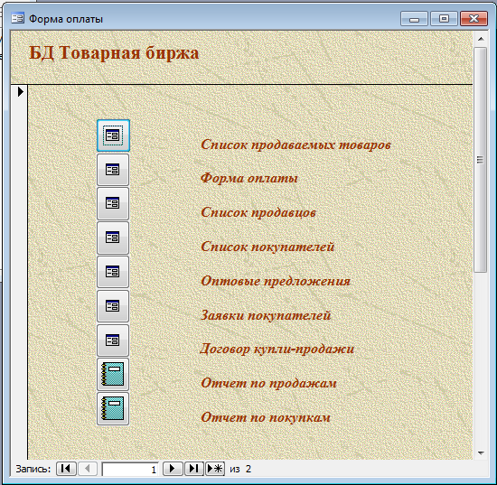Click the Заявки покупателей label
The height and width of the screenshot is (485, 497).
pos(266,315)
